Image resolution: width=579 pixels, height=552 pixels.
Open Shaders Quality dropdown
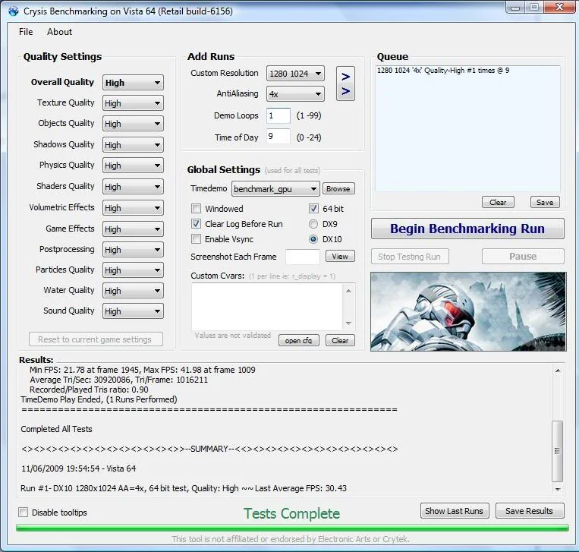pos(133,187)
